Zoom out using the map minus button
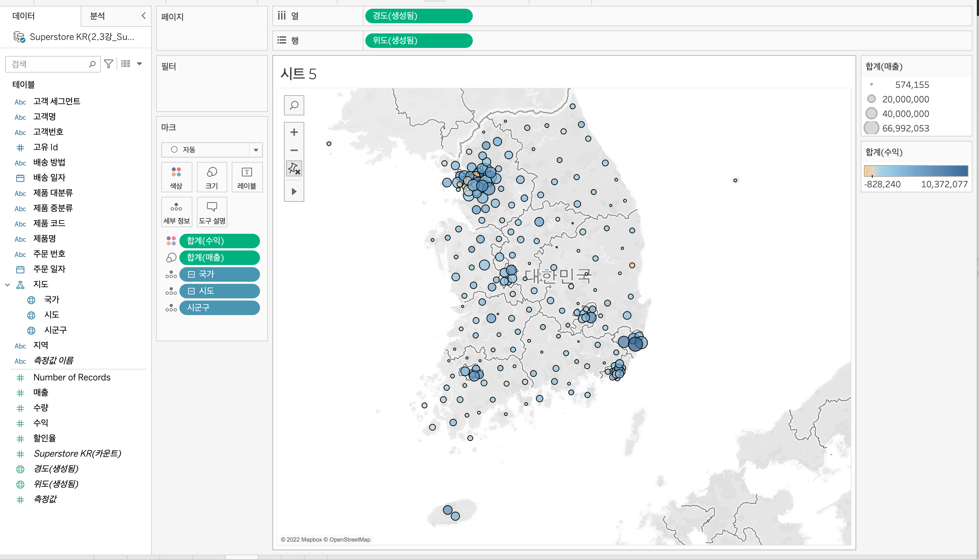Image resolution: width=979 pixels, height=559 pixels. click(x=294, y=150)
